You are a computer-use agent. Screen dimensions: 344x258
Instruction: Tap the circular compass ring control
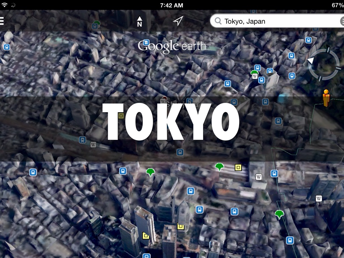[324, 64]
